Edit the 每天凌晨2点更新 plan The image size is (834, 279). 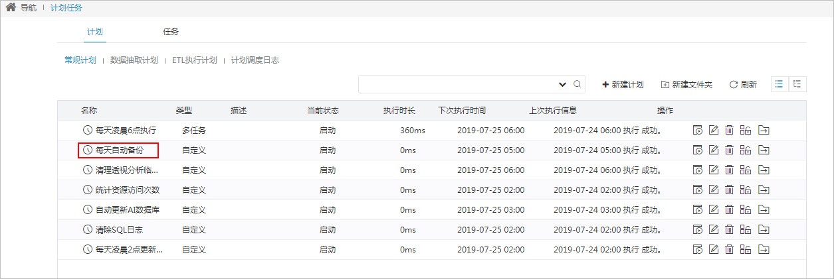[x=714, y=249]
